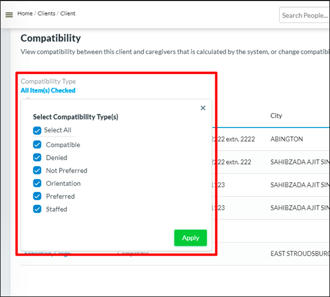
Task: Disable the Not Preferred option
Action: (37, 171)
